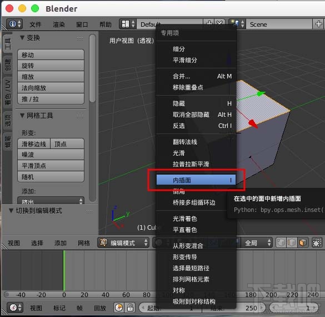Add a new scene with plus button

coord(318,24)
